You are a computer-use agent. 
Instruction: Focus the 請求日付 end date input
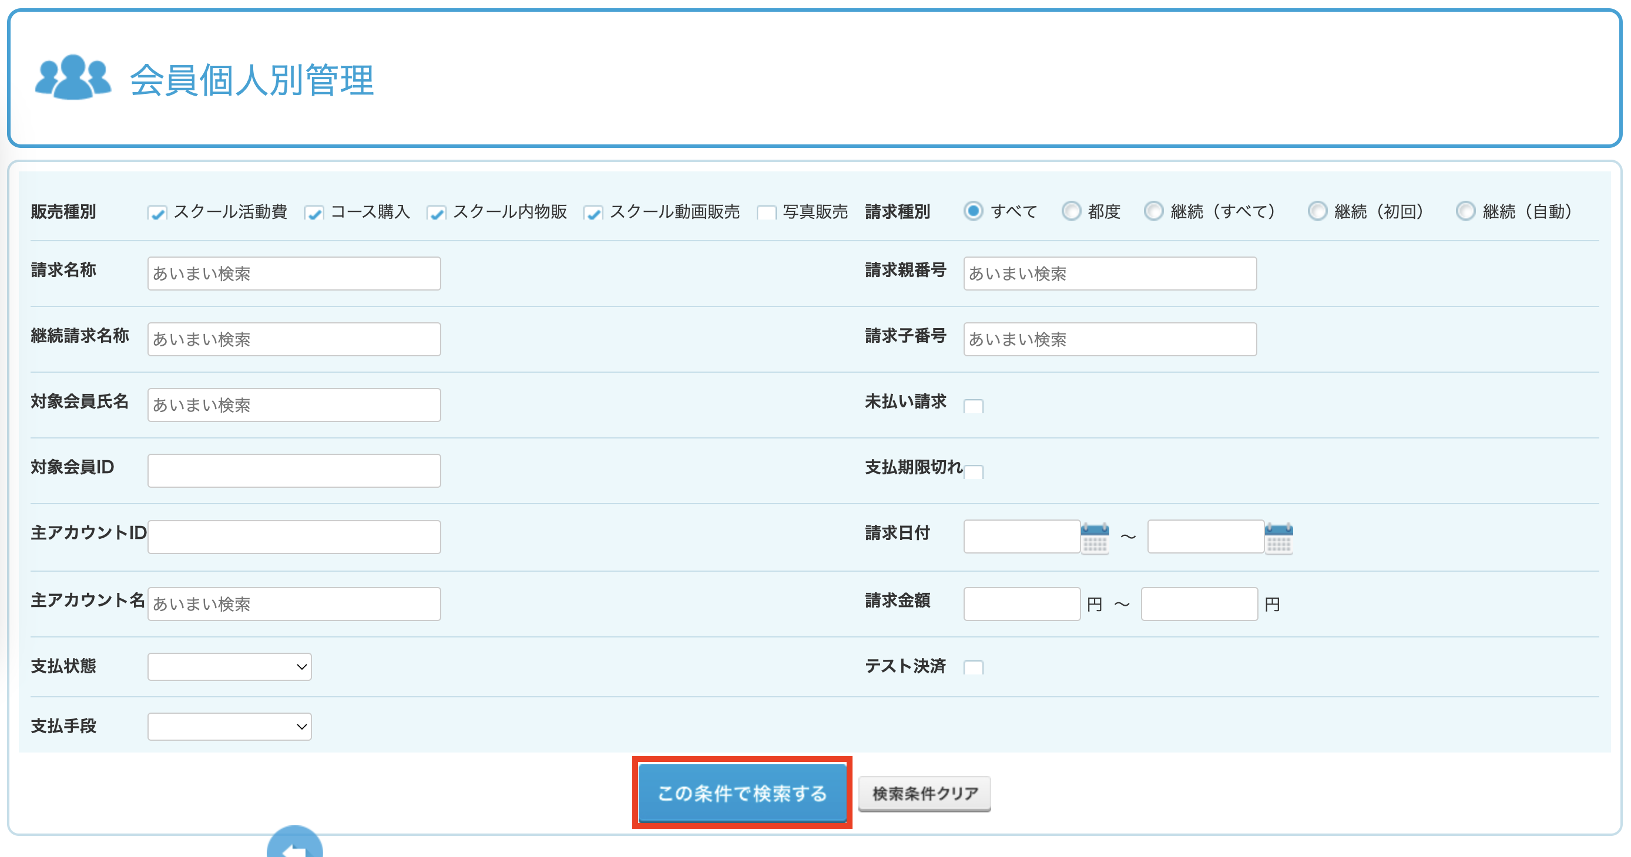(x=1206, y=537)
